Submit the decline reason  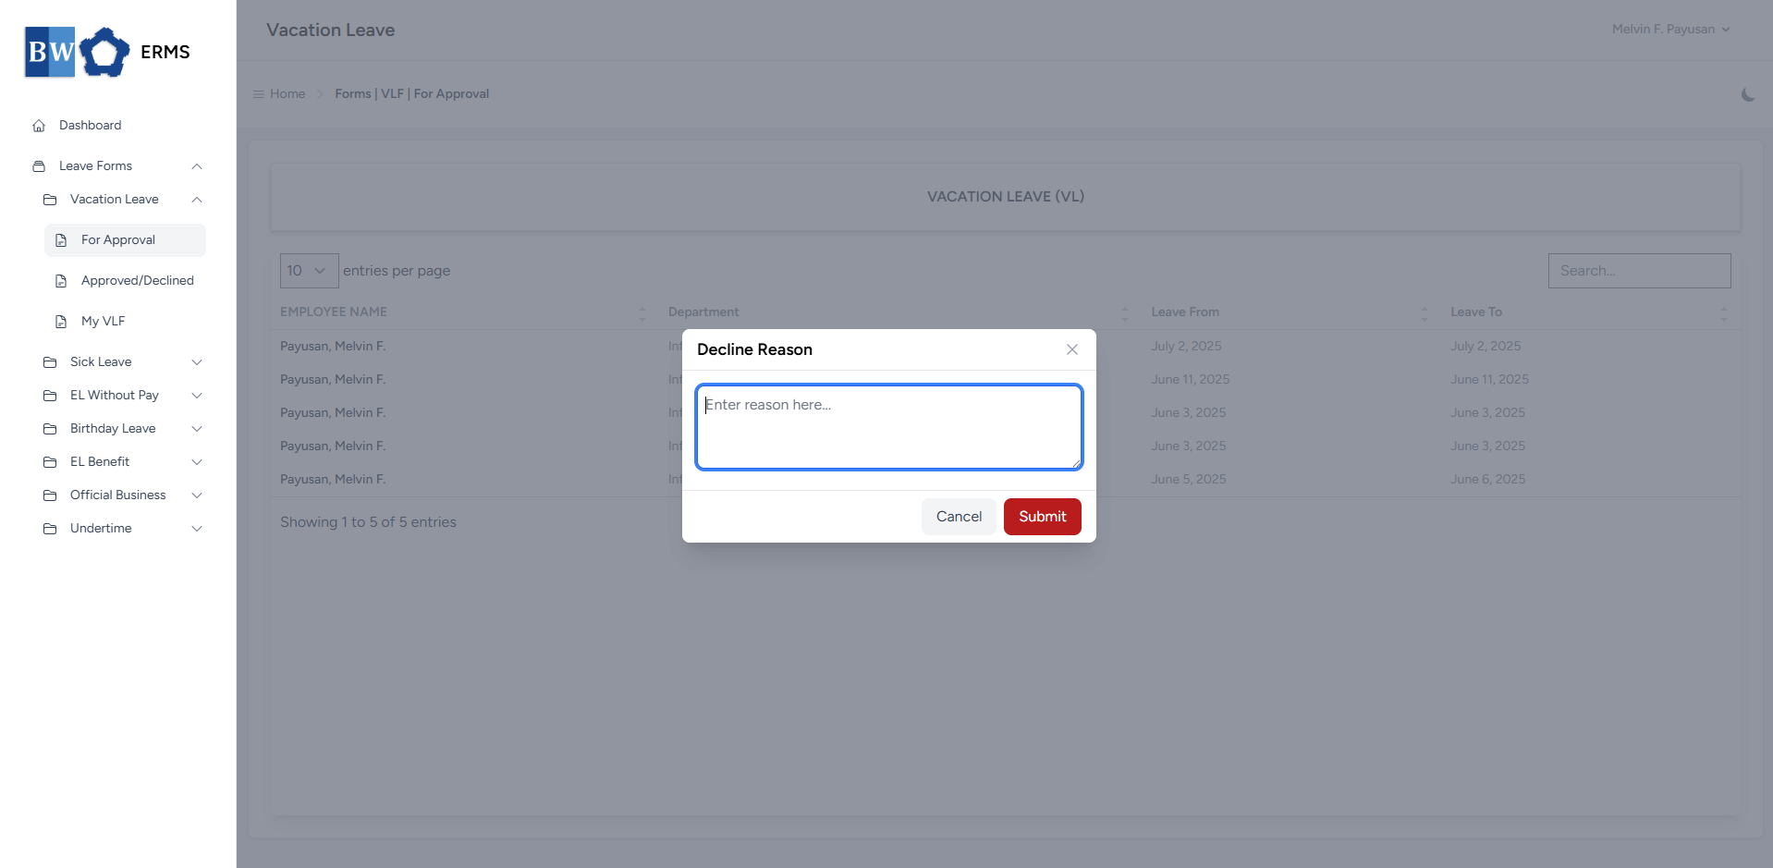coord(1043,517)
